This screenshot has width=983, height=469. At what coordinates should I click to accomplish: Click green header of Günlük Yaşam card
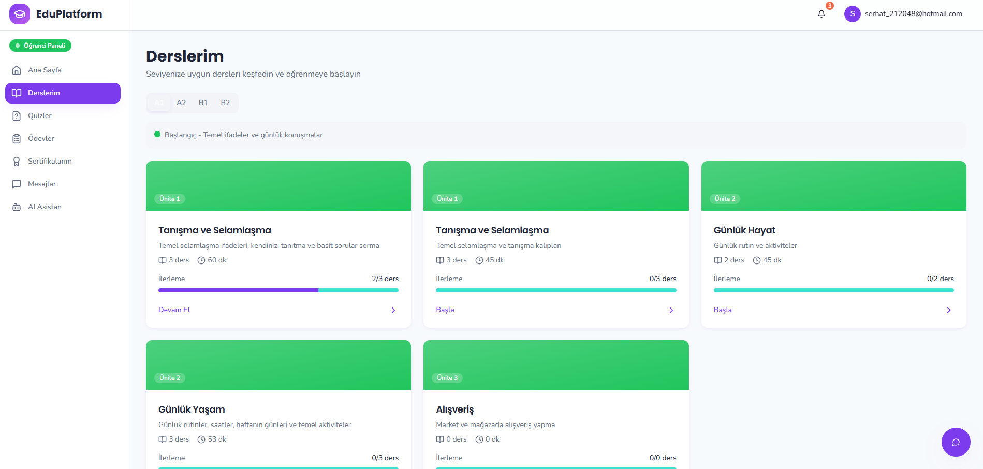pyautogui.click(x=278, y=365)
